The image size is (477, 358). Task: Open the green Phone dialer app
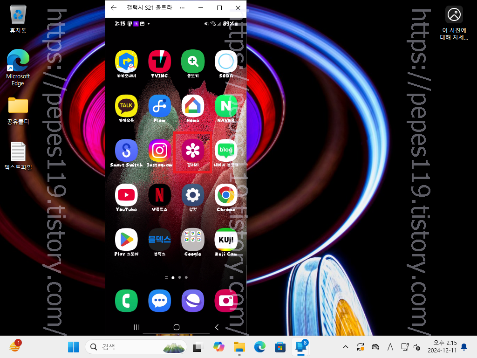(x=126, y=301)
